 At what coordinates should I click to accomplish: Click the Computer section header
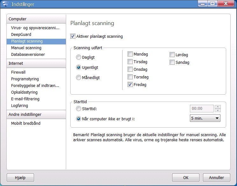click(x=36, y=19)
